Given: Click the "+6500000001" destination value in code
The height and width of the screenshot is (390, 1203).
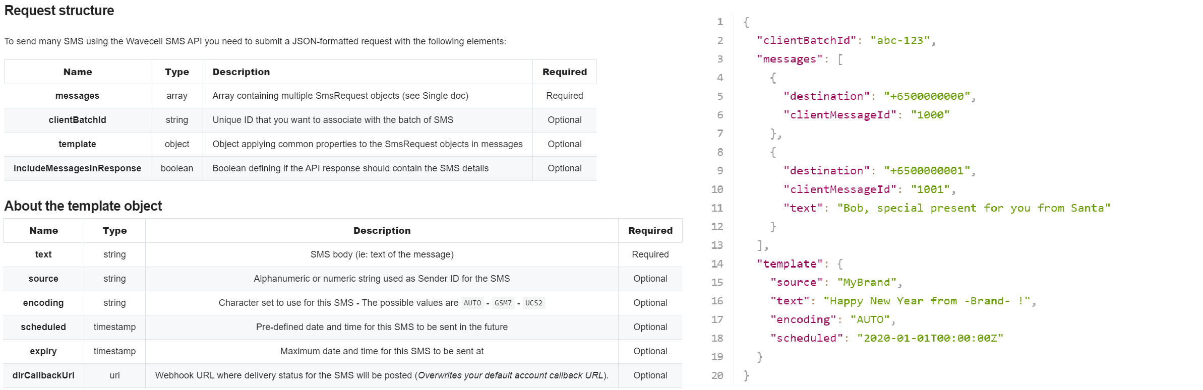Looking at the screenshot, I should [927, 171].
